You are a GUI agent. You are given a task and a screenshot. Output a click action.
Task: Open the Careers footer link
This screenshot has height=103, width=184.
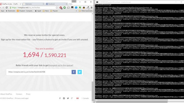click(19, 94)
